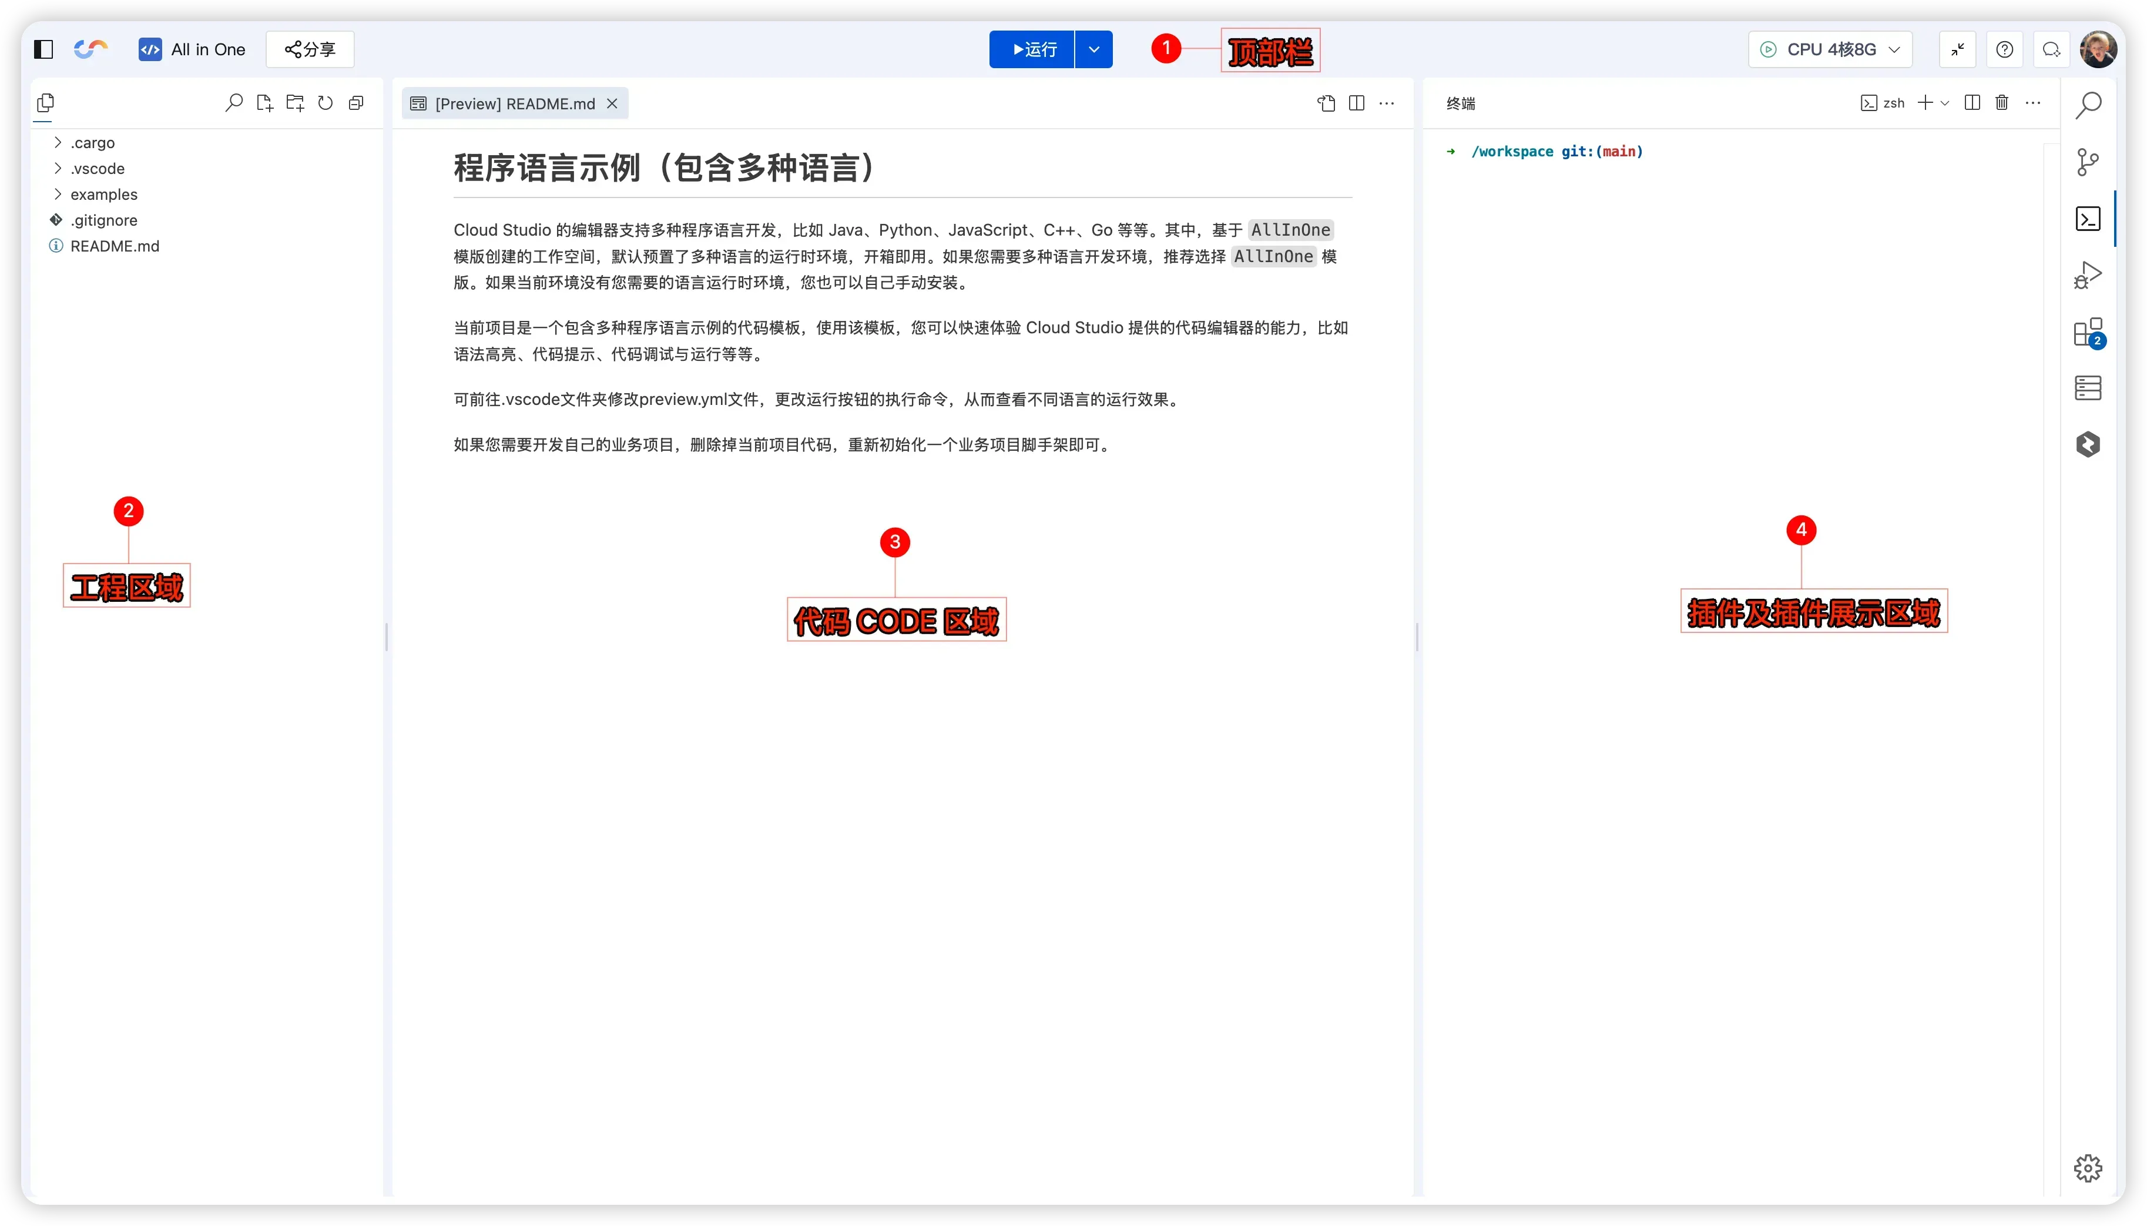Screen dimensions: 2147x1226
Task: Select the [Preview] README.md tab
Action: 514,103
